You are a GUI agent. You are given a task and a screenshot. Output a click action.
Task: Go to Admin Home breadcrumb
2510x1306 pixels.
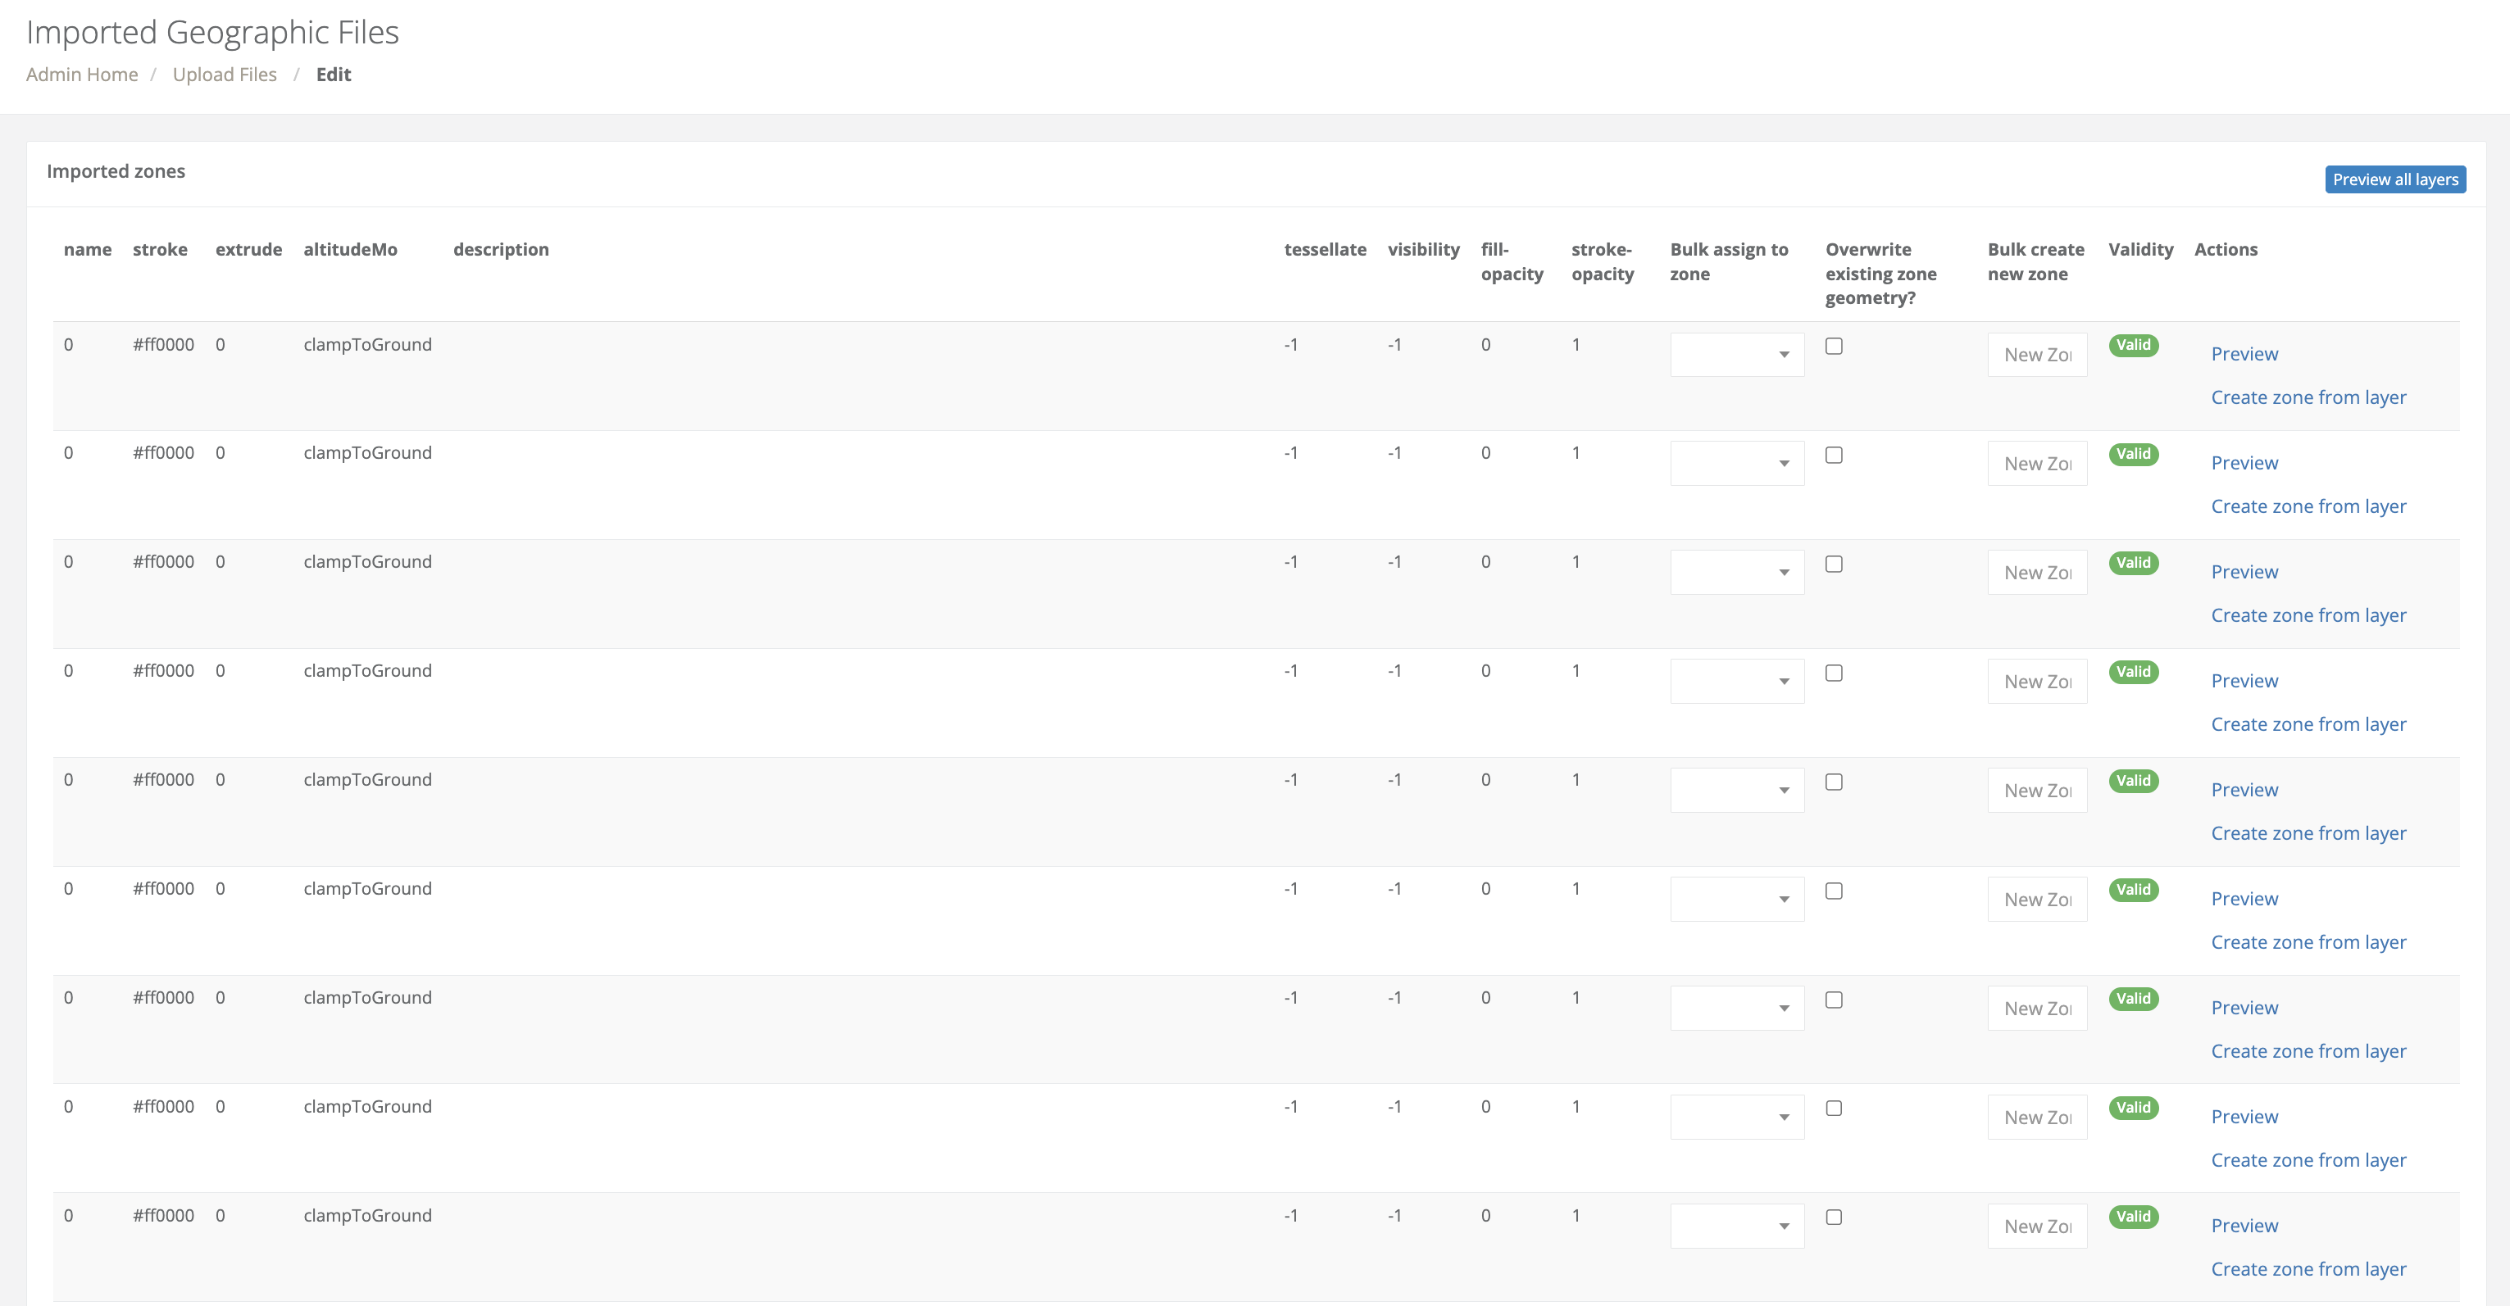tap(82, 74)
